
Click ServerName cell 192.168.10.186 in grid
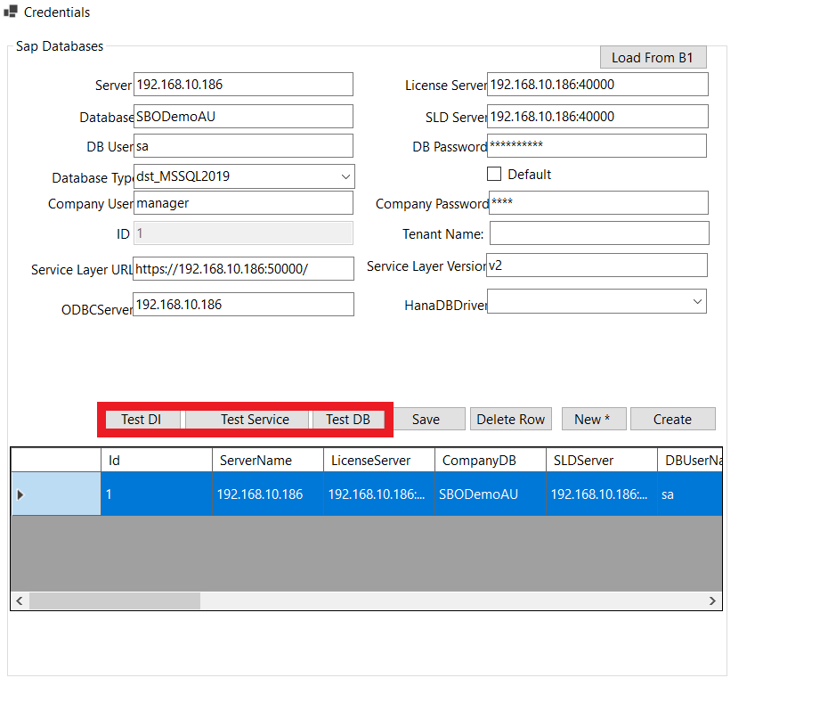click(268, 494)
